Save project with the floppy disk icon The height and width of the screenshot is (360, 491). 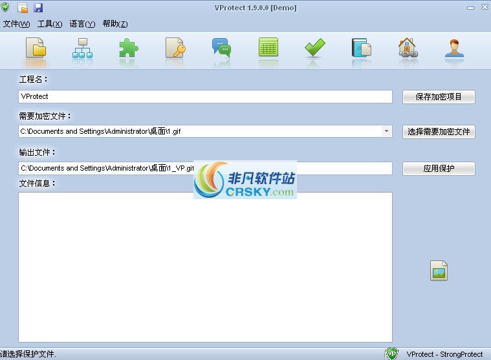[x=38, y=8]
